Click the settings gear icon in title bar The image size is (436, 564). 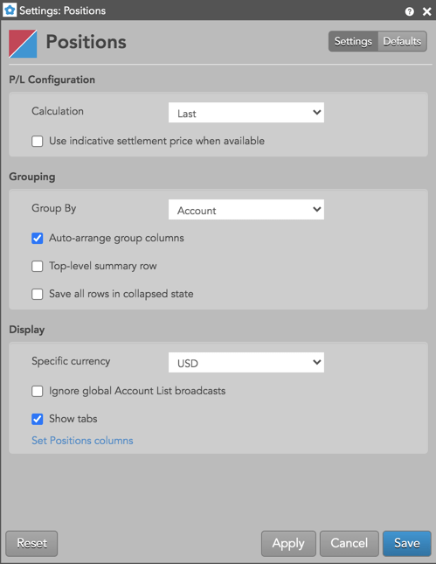pos(10,10)
